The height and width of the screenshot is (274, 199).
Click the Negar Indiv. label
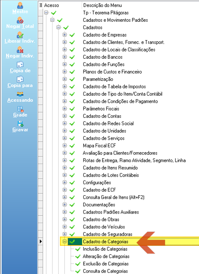point(20,56)
